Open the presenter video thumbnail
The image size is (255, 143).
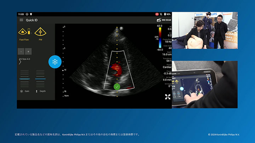click(205, 30)
